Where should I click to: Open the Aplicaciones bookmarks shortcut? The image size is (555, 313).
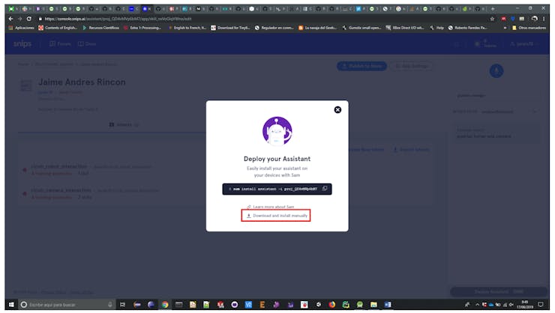[21, 28]
